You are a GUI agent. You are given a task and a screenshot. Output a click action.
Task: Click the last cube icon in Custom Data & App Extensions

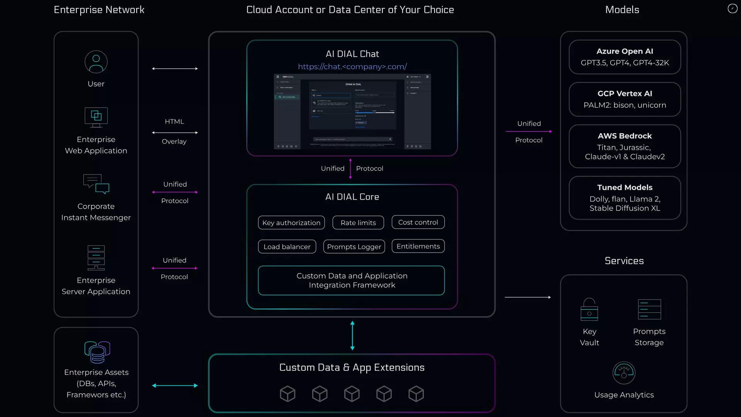[416, 394]
